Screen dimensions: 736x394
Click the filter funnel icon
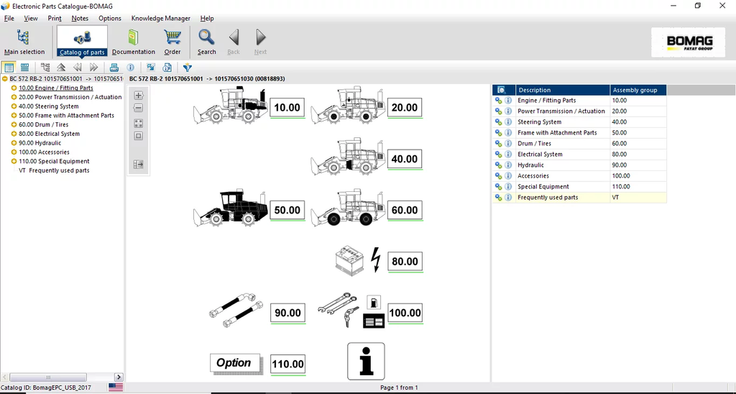[x=188, y=68]
